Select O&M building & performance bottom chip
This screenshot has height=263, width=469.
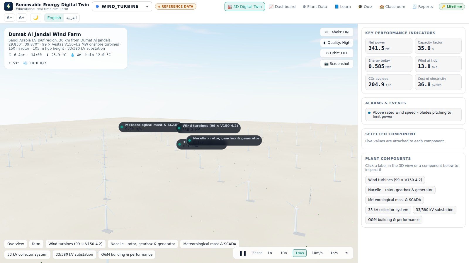tap(127, 255)
